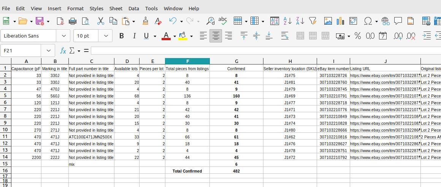Sort ascending A to Z
441x187 pixels.
click(x=287, y=21)
